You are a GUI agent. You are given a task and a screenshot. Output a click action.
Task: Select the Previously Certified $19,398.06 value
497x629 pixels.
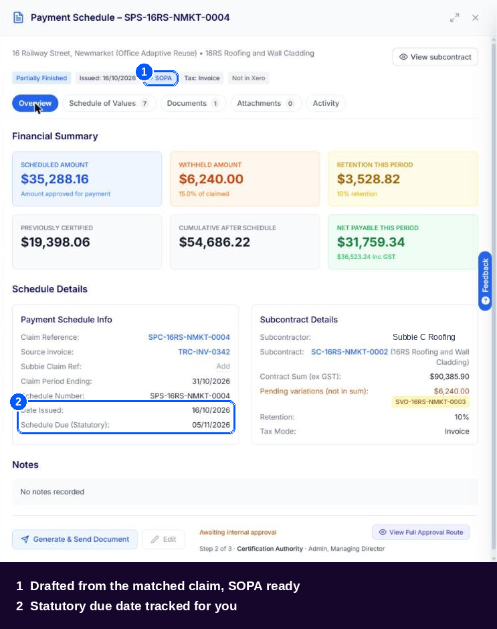tap(56, 242)
